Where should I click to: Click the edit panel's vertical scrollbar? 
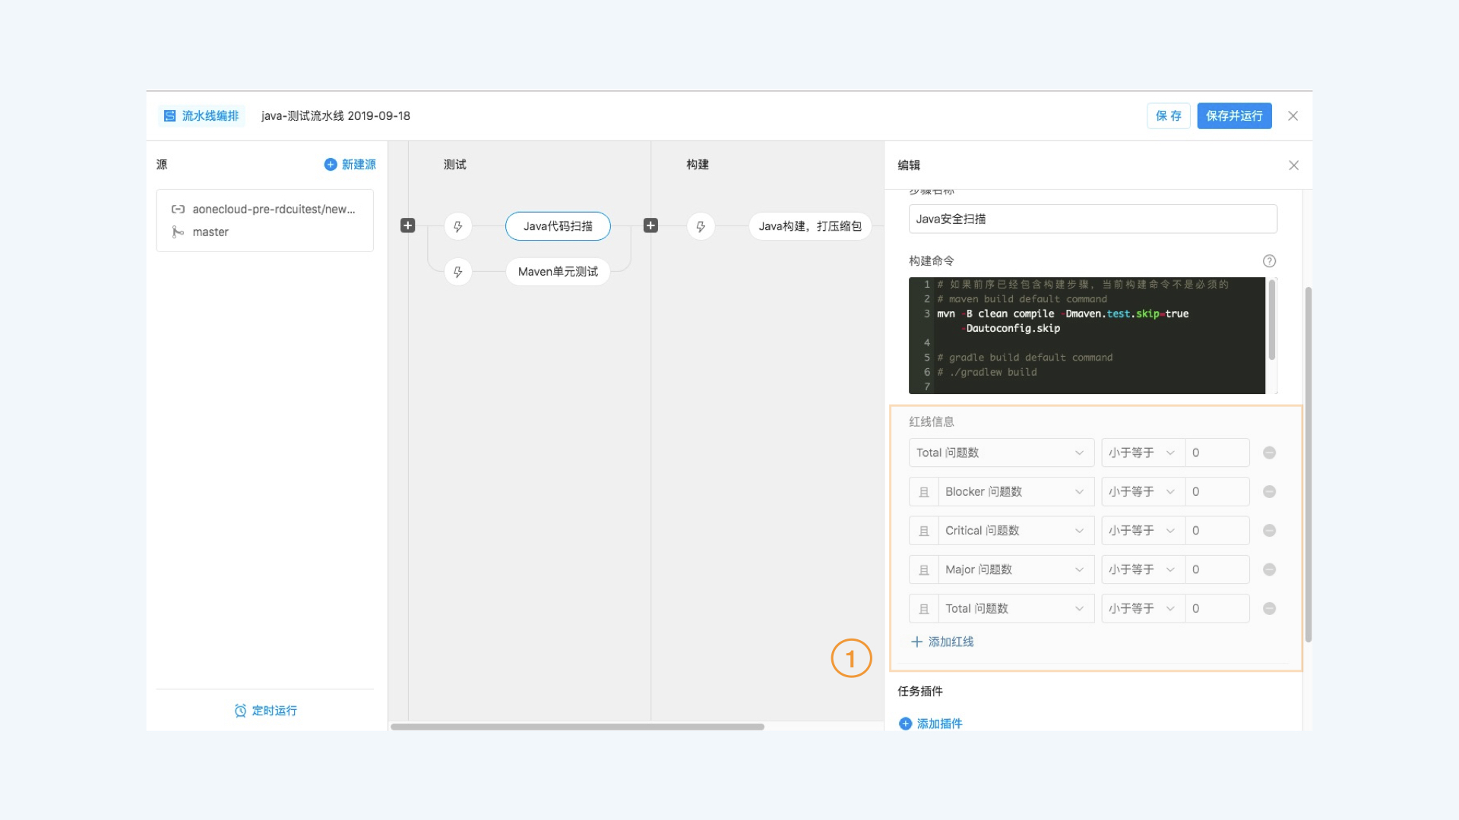(x=1309, y=464)
